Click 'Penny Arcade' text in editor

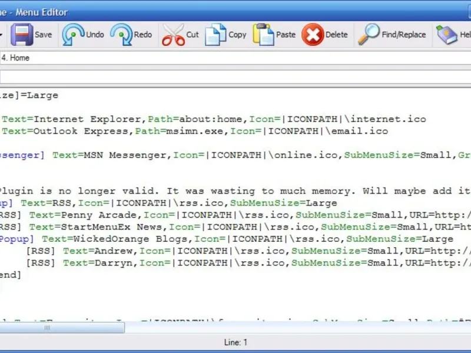(x=99, y=215)
